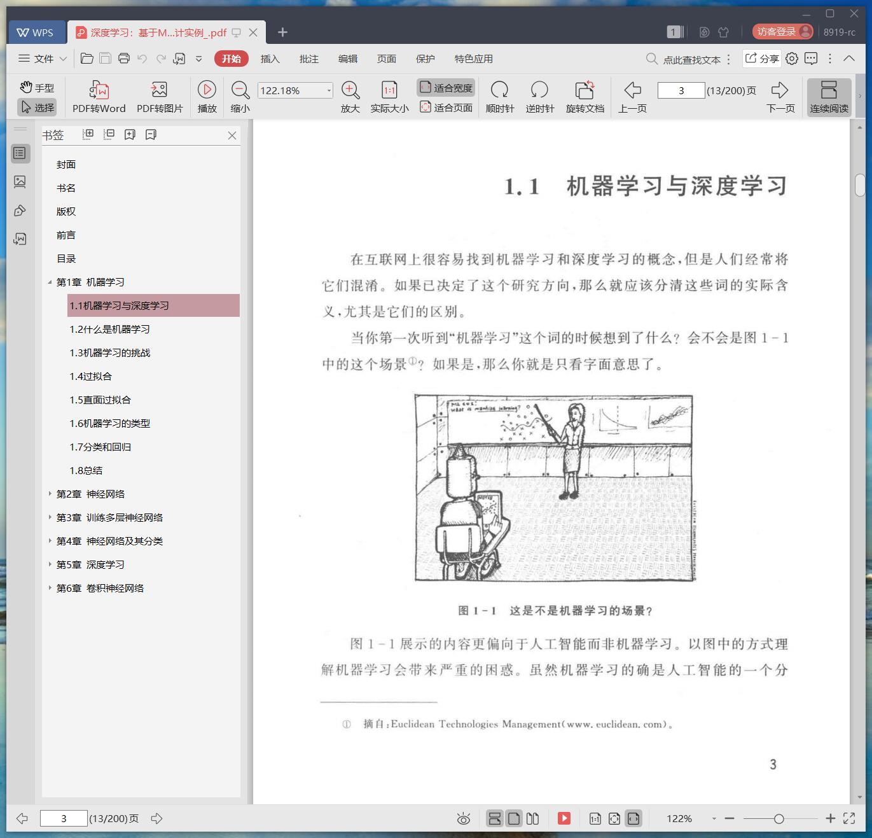Open the settings gear icon
872x838 pixels.
tap(792, 59)
